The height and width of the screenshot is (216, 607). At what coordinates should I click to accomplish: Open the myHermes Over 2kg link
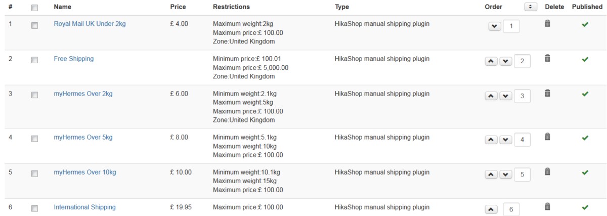point(85,94)
